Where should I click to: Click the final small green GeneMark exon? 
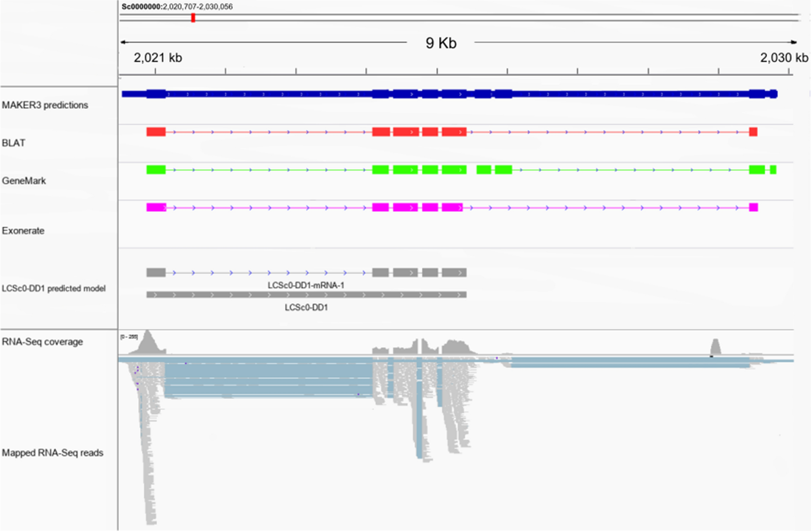point(773,170)
